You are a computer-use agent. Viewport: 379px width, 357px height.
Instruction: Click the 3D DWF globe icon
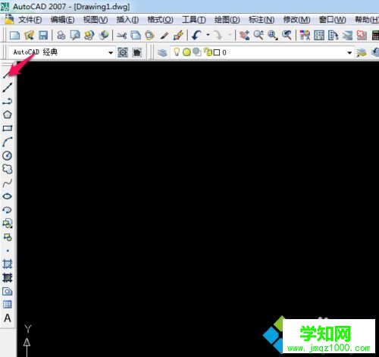pyautogui.click(x=104, y=35)
